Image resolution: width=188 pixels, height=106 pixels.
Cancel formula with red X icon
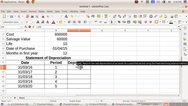coord(30,27)
